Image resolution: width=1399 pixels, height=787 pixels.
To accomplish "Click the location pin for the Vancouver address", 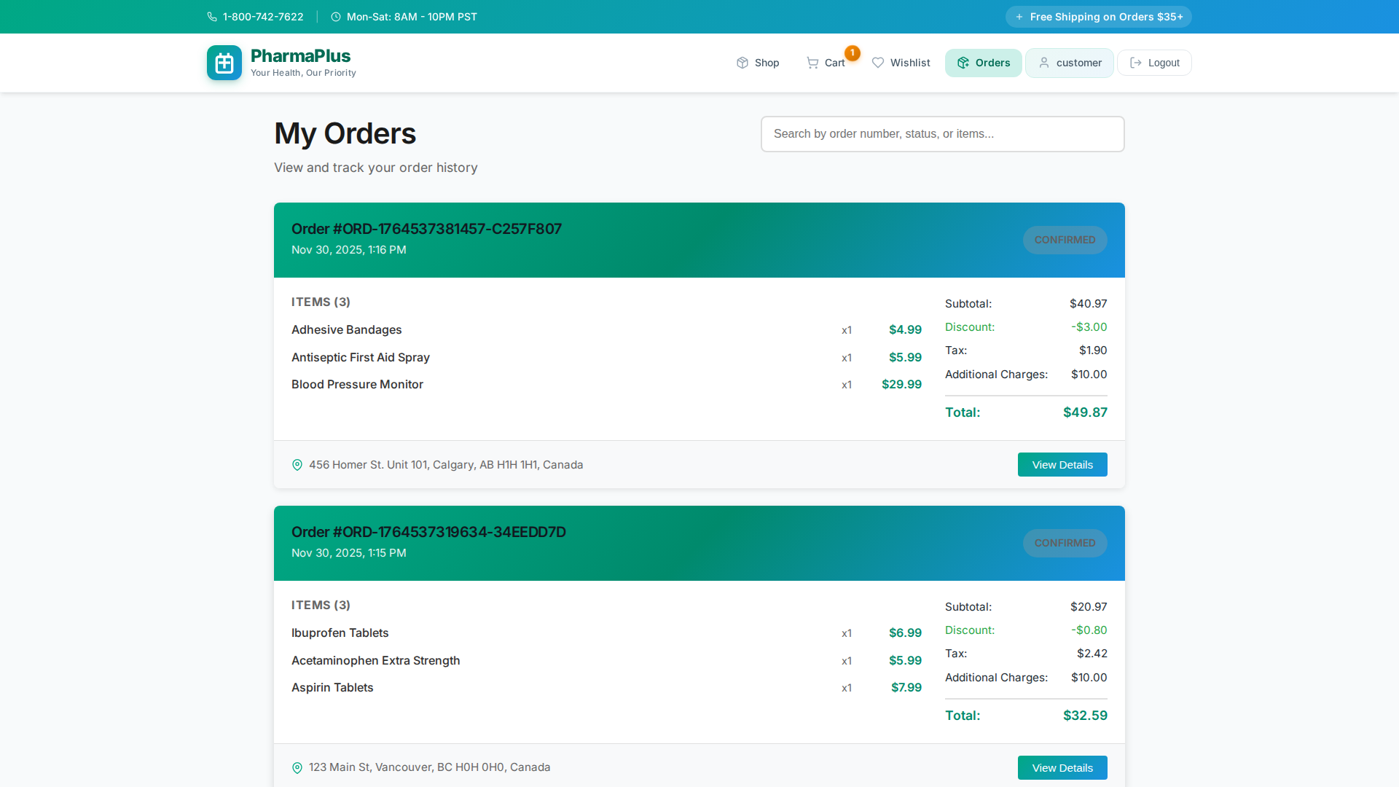I will [x=297, y=767].
